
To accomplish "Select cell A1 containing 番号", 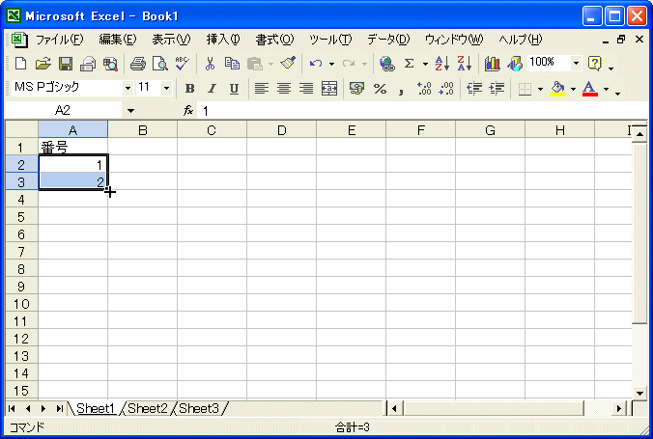I will 72,147.
